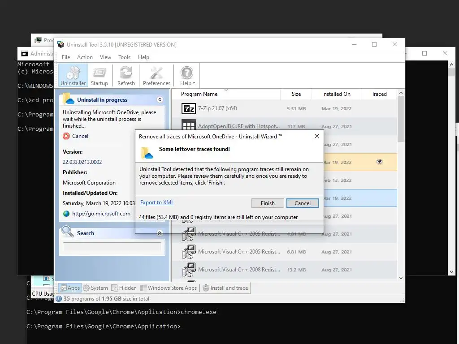Click the Uninstall Tool title bar app icon
The width and height of the screenshot is (459, 344).
coord(61,44)
